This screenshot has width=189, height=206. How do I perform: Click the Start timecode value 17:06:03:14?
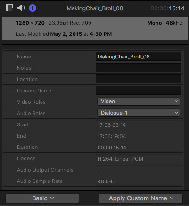(112, 125)
